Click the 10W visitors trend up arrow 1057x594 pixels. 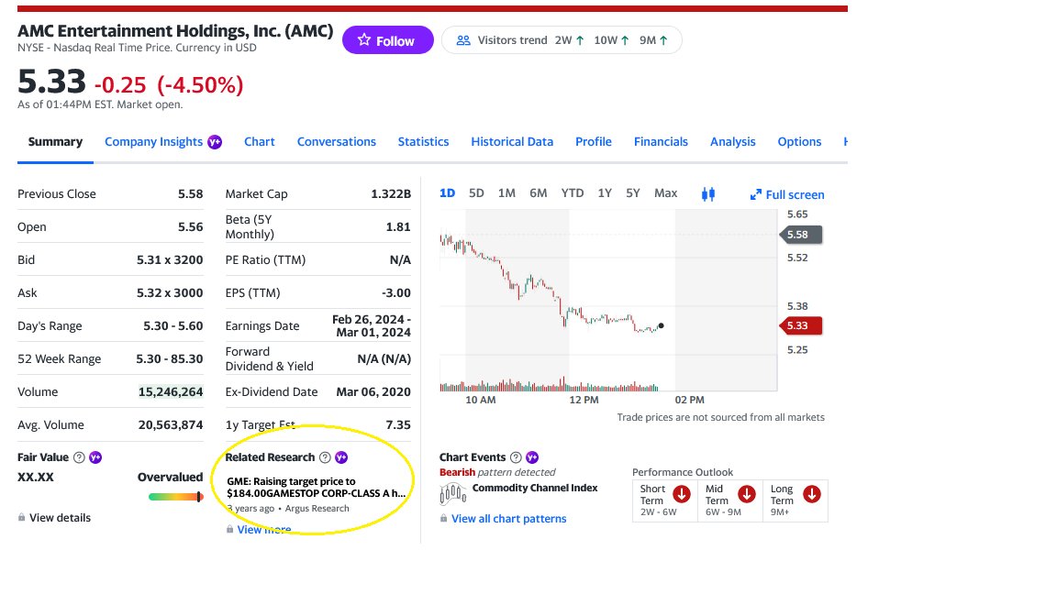[x=625, y=40]
